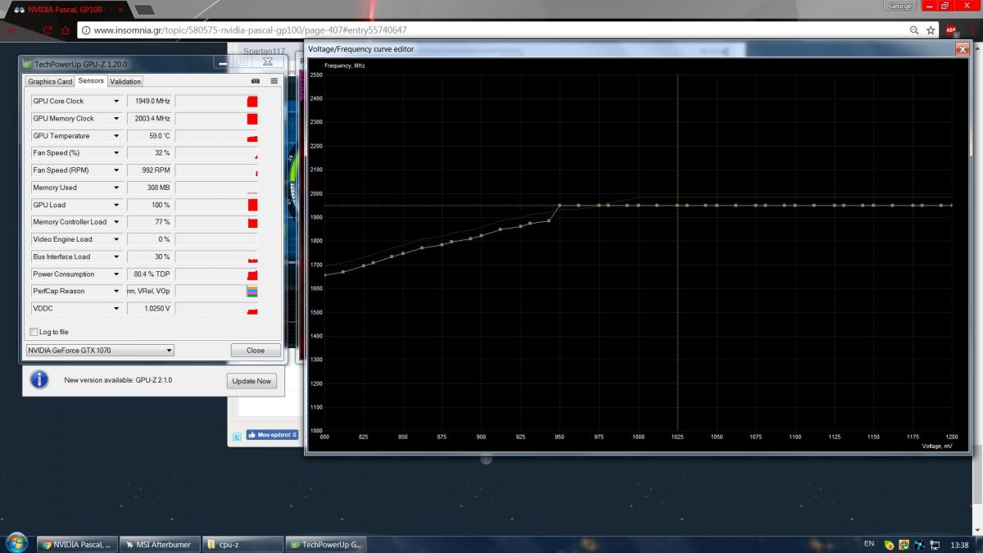Viewport: 983px width, 553px height.
Task: Click the curve point at 800 mV
Action: pos(324,275)
